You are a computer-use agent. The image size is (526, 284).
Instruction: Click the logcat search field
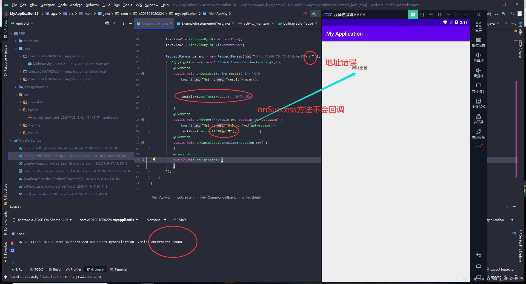pyautogui.click(x=247, y=220)
